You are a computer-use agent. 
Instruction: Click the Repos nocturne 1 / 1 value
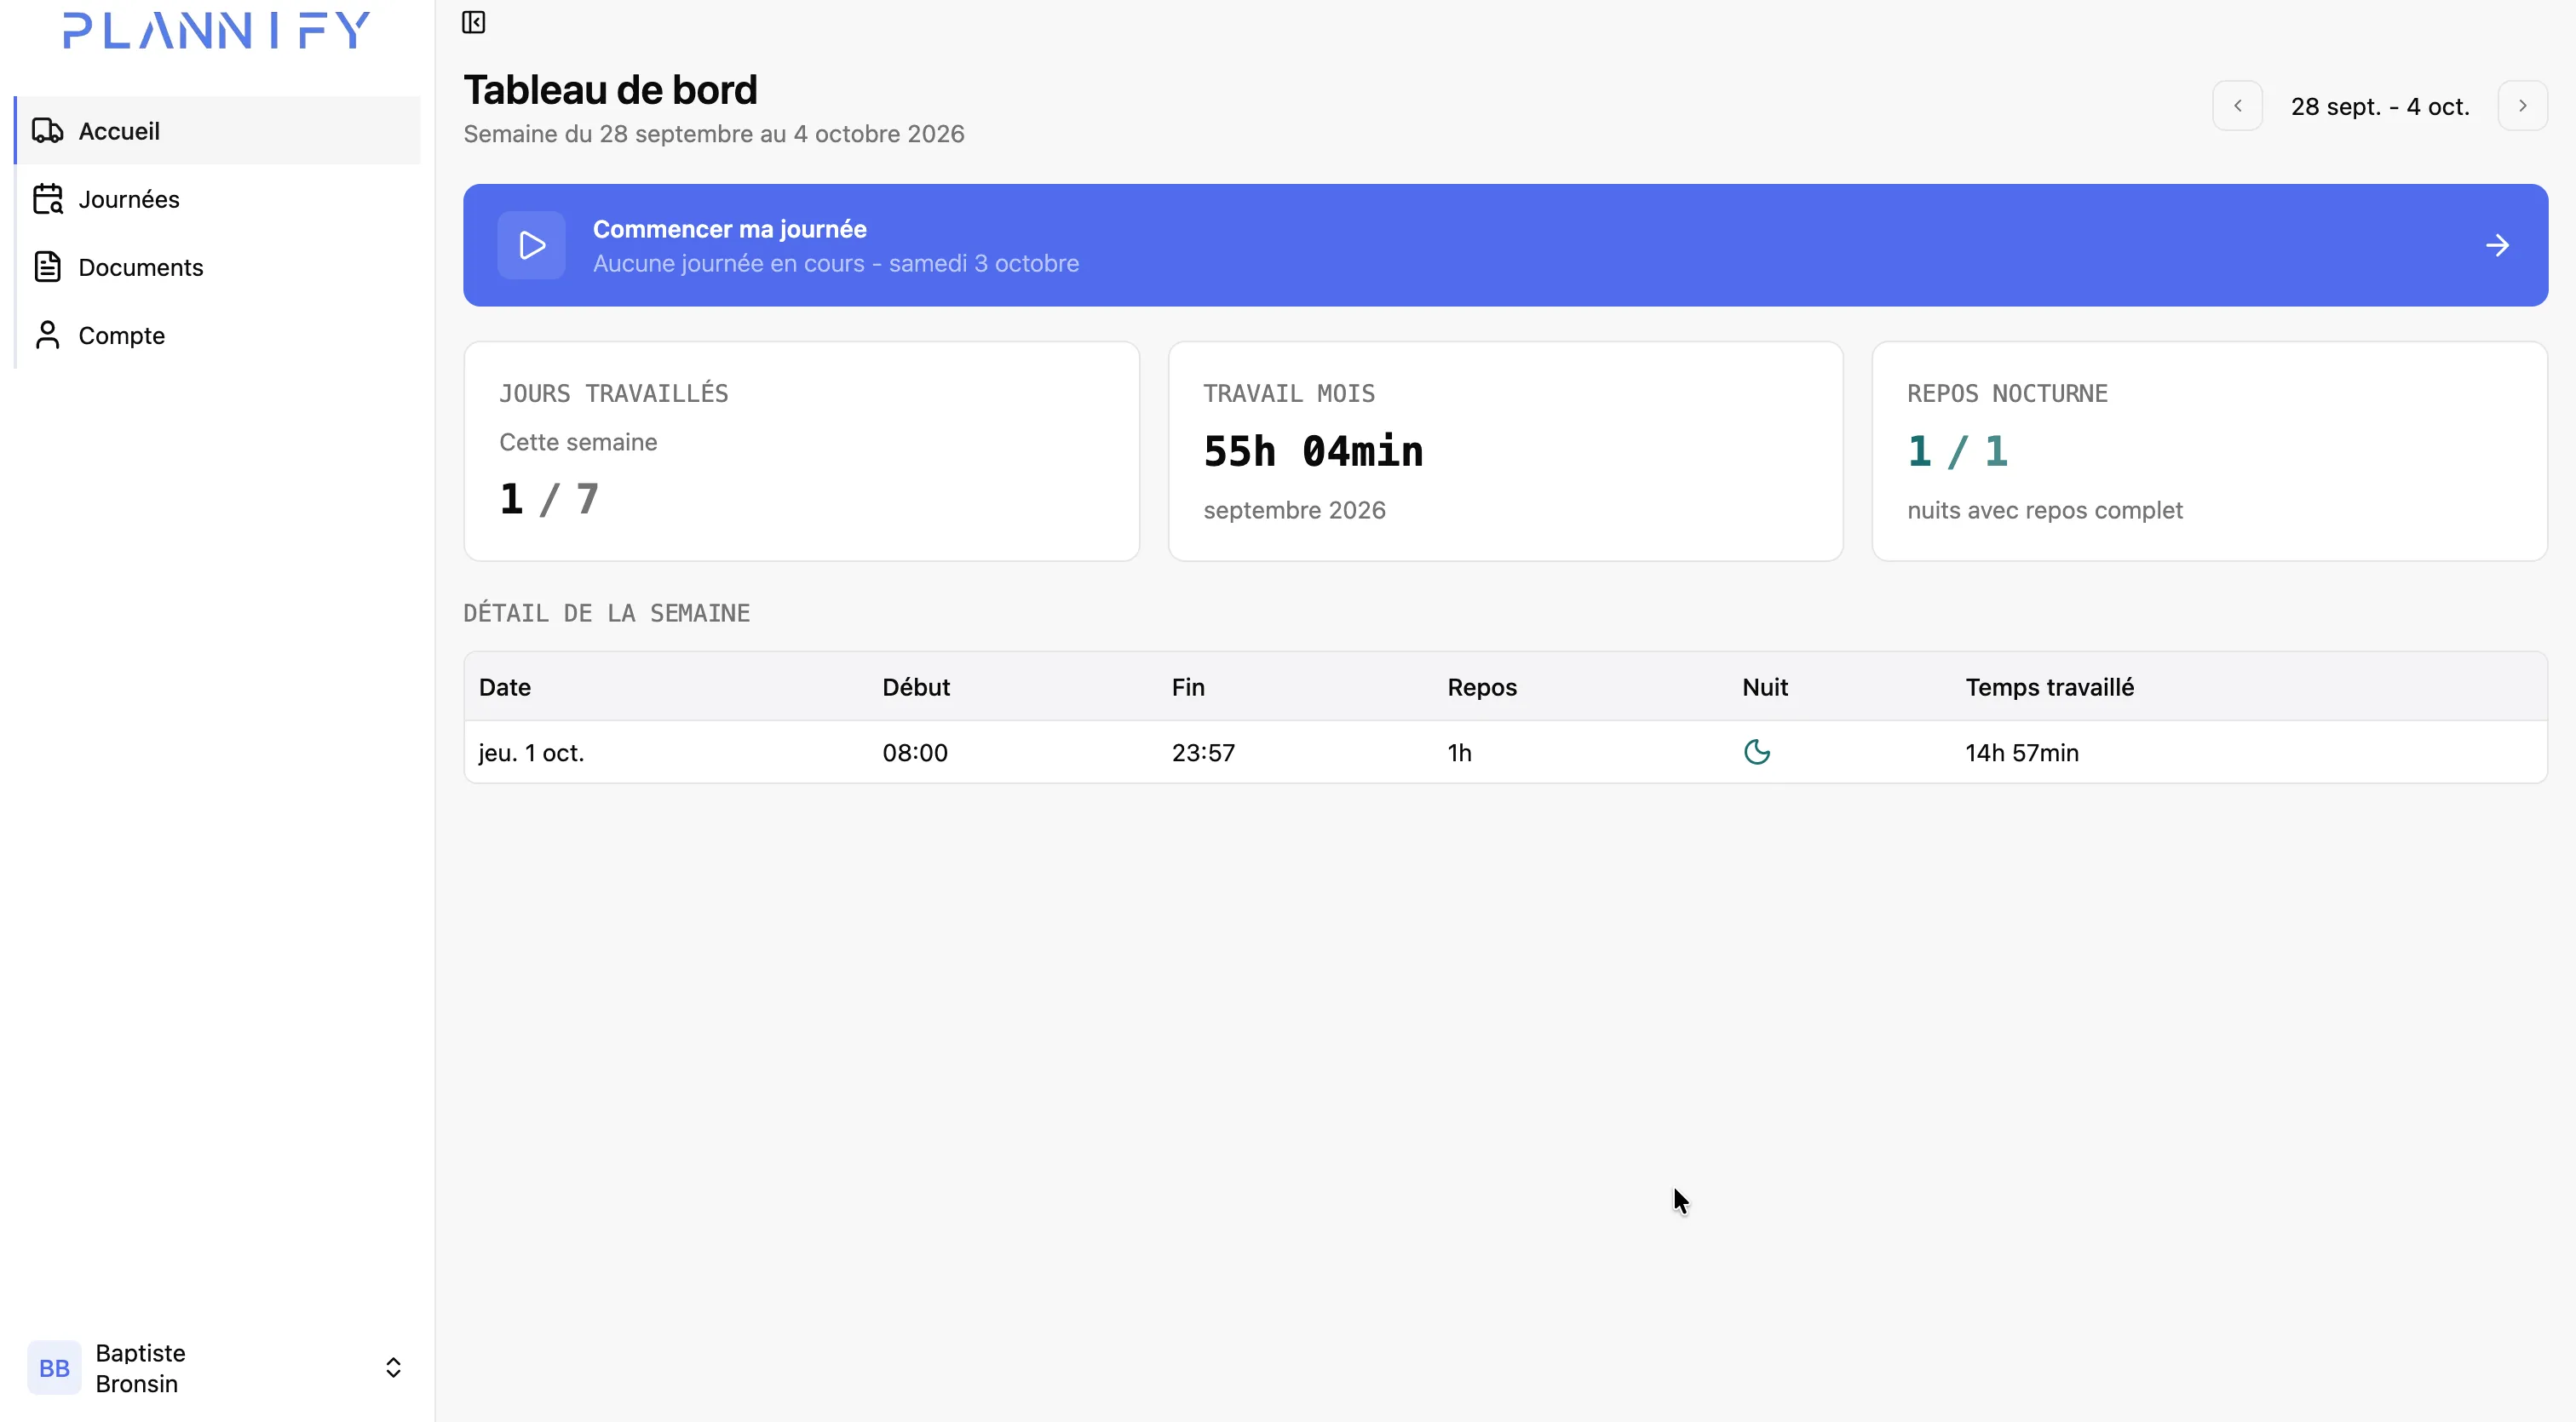(1957, 451)
